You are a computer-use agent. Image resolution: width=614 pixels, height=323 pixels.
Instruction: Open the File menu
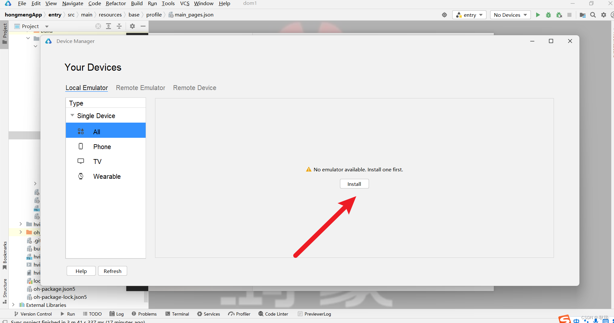click(22, 3)
